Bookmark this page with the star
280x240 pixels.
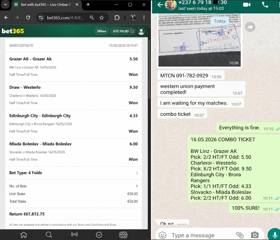[x=102, y=18]
